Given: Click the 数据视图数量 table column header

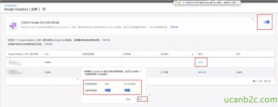Looking at the screenshot, I should click(x=88, y=54).
